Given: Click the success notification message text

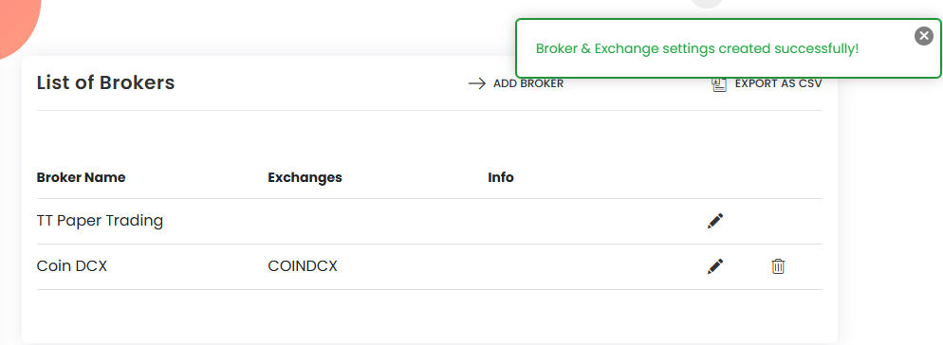Looking at the screenshot, I should point(697,48).
